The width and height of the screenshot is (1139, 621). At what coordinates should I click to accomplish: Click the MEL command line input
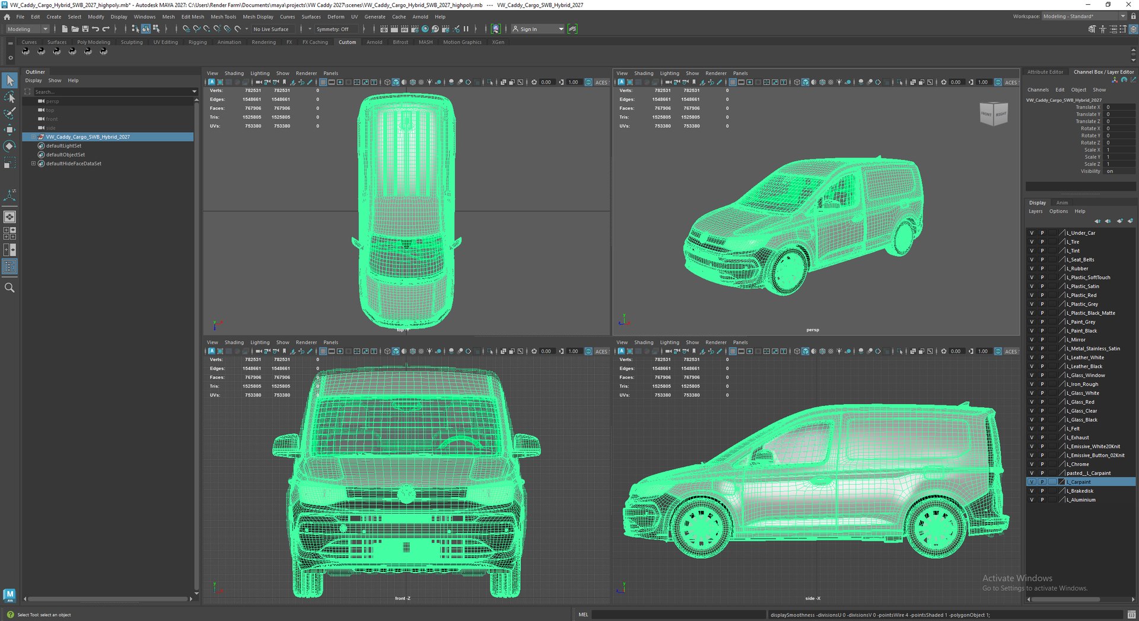(678, 614)
